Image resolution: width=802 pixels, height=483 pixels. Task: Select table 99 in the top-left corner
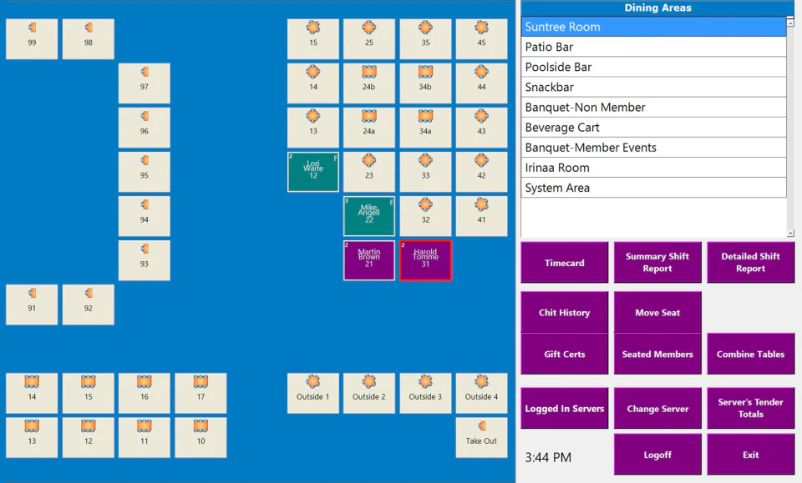(x=31, y=38)
